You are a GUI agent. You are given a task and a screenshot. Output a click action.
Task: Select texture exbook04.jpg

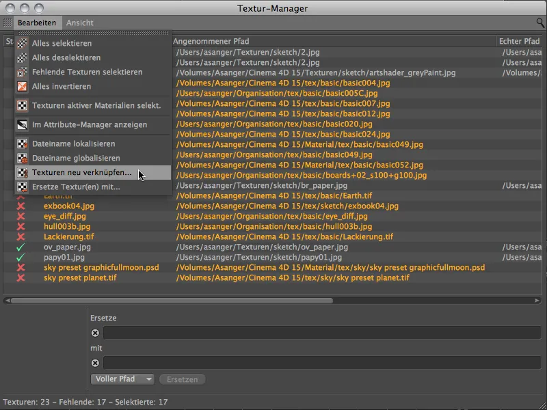pyautogui.click(x=69, y=206)
